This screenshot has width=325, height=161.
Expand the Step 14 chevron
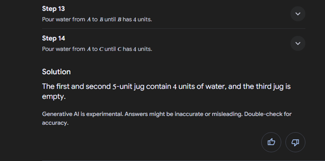pos(298,43)
